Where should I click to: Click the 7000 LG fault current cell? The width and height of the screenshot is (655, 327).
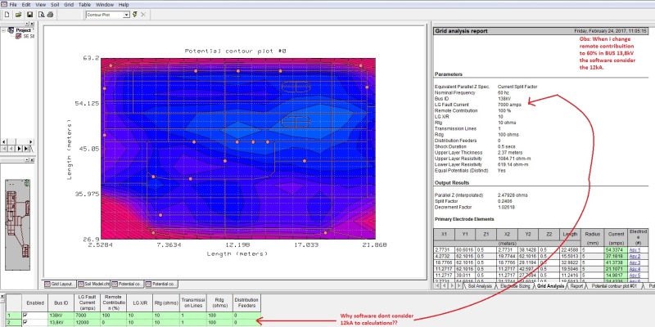[x=88, y=316]
